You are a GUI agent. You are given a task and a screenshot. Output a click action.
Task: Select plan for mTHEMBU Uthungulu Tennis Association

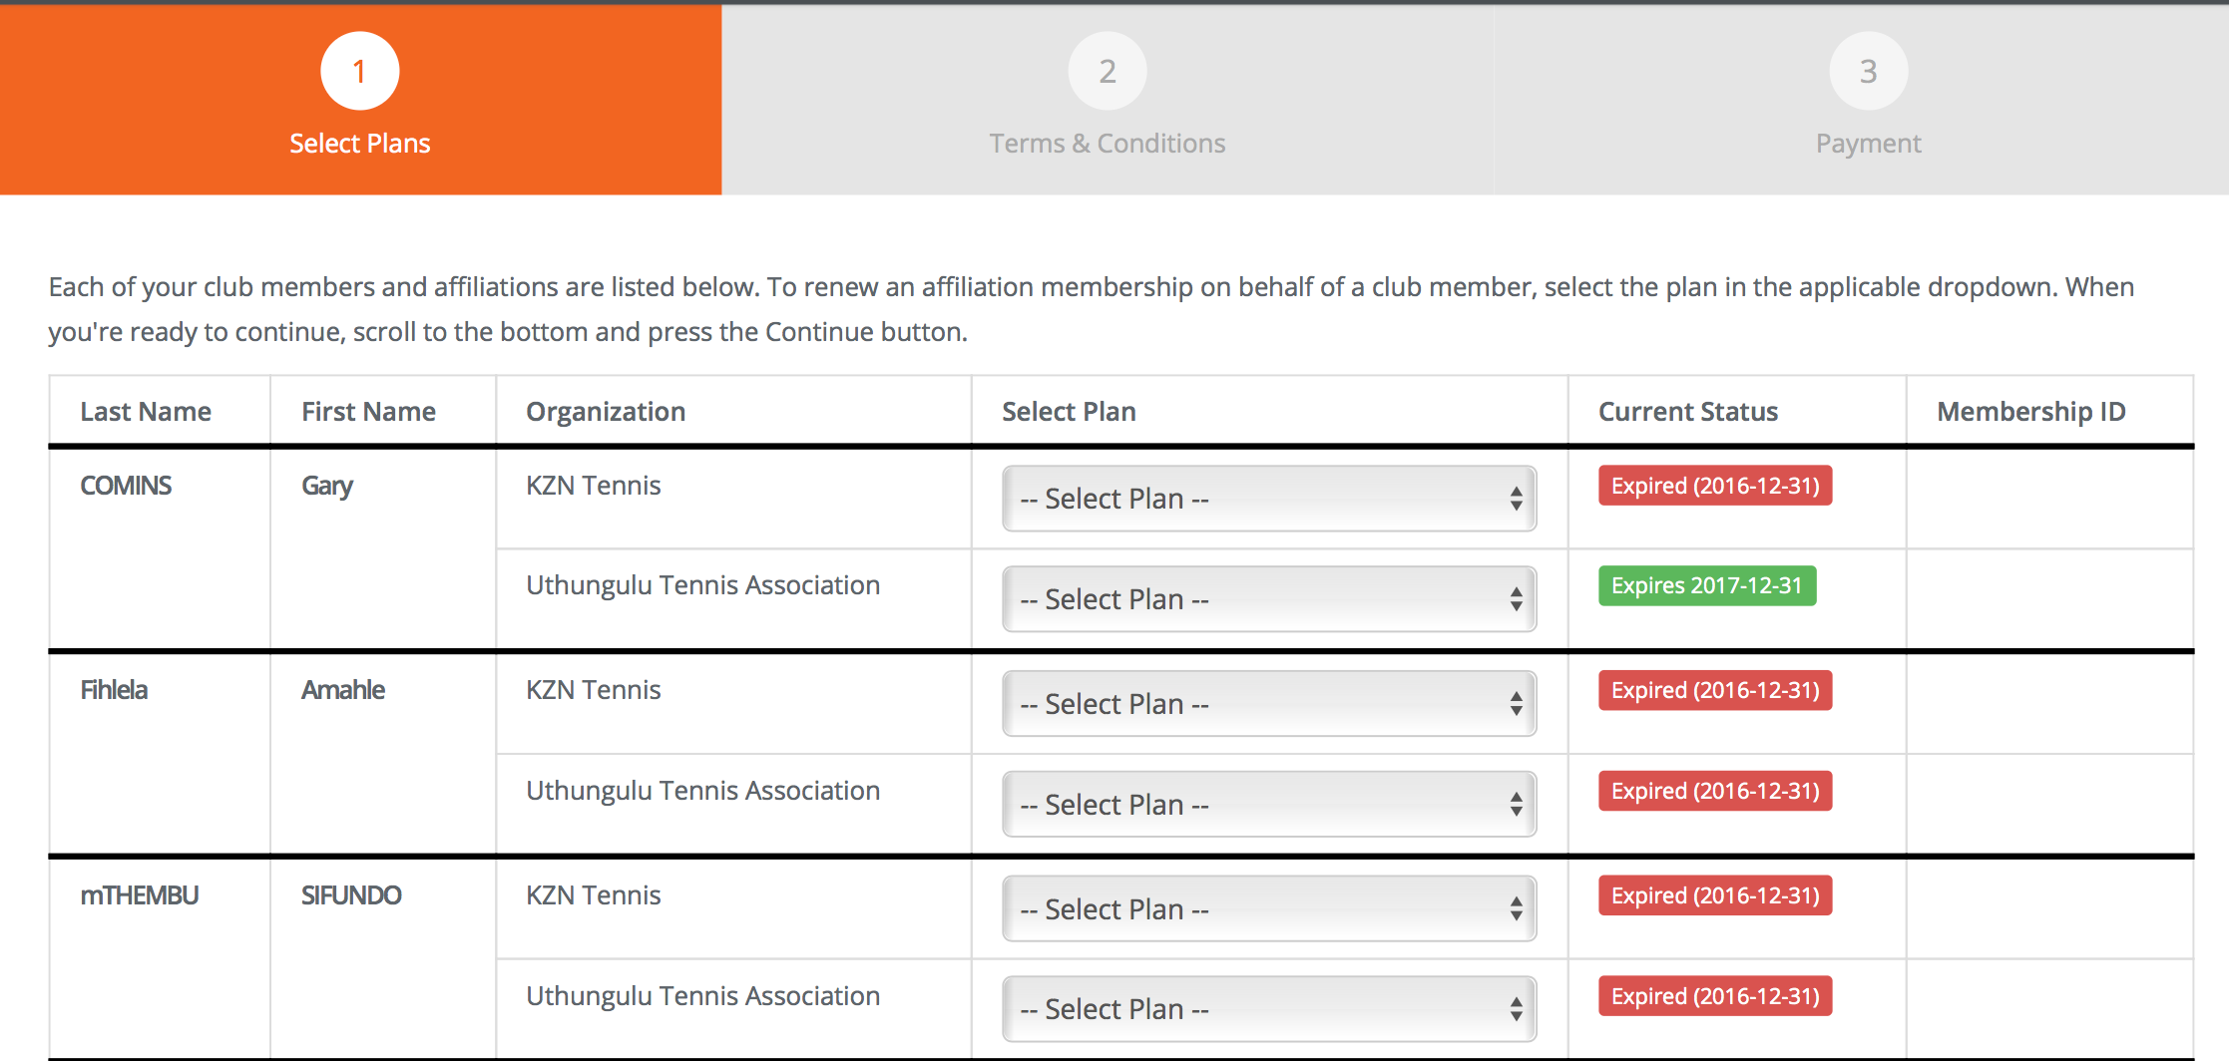click(1268, 1009)
